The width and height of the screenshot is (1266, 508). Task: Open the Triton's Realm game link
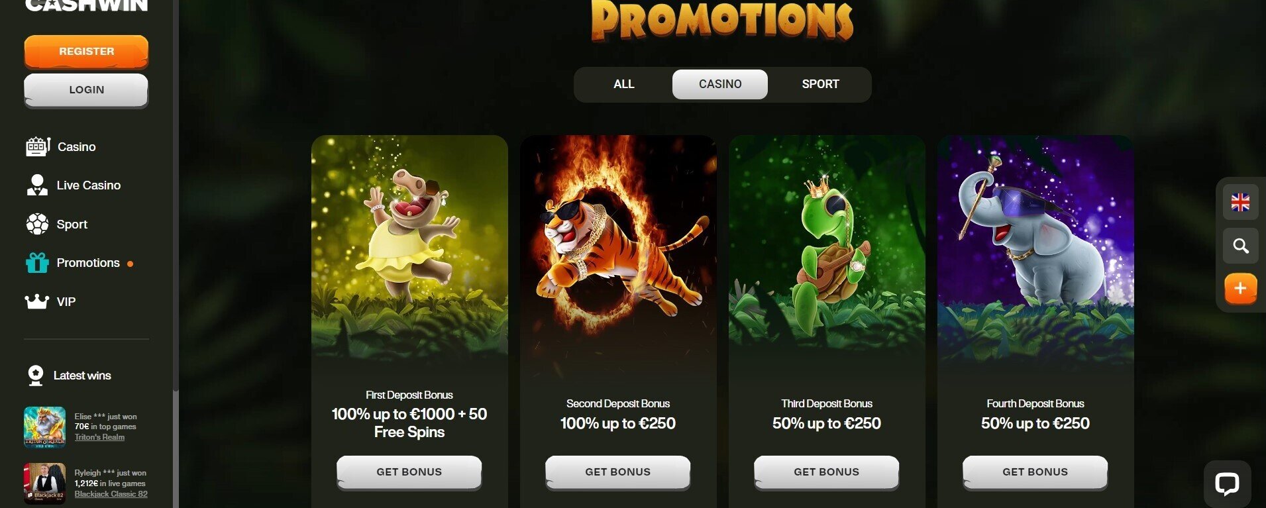point(99,437)
